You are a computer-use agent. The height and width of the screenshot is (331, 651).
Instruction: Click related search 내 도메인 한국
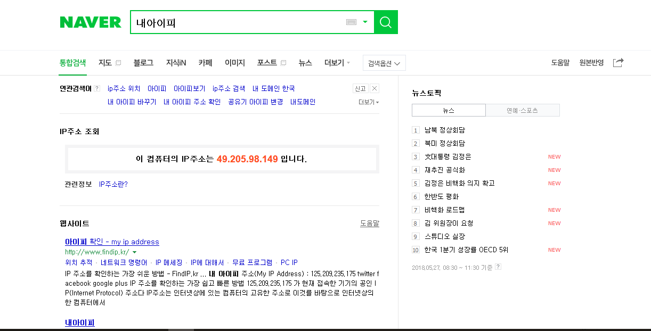(x=274, y=89)
